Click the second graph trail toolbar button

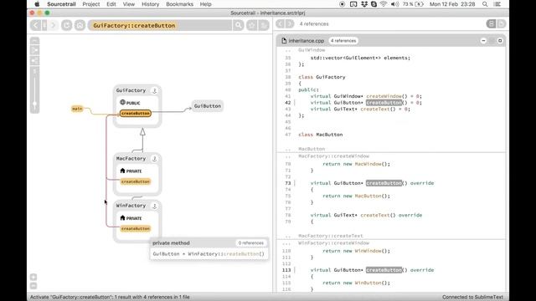35,50
